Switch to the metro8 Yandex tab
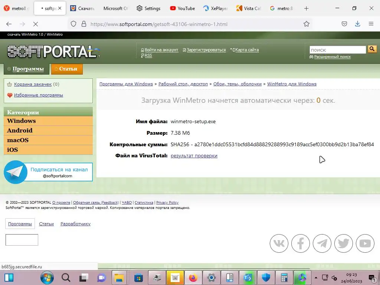The width and height of the screenshot is (380, 285). click(x=16, y=9)
